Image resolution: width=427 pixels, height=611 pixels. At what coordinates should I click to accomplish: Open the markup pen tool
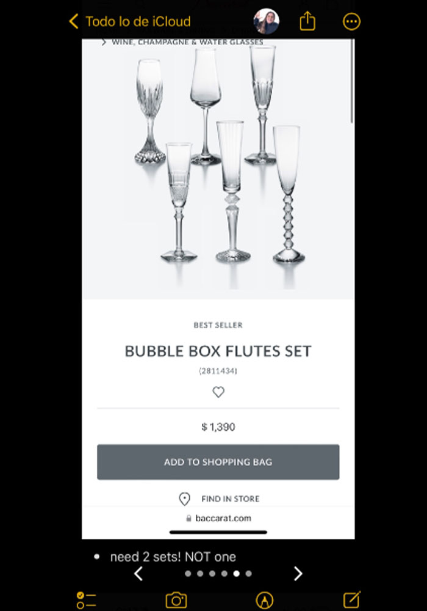point(264,600)
